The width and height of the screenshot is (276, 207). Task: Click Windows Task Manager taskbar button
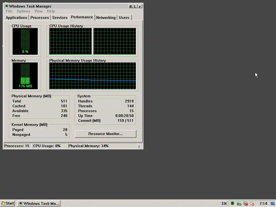pyautogui.click(x=39, y=203)
